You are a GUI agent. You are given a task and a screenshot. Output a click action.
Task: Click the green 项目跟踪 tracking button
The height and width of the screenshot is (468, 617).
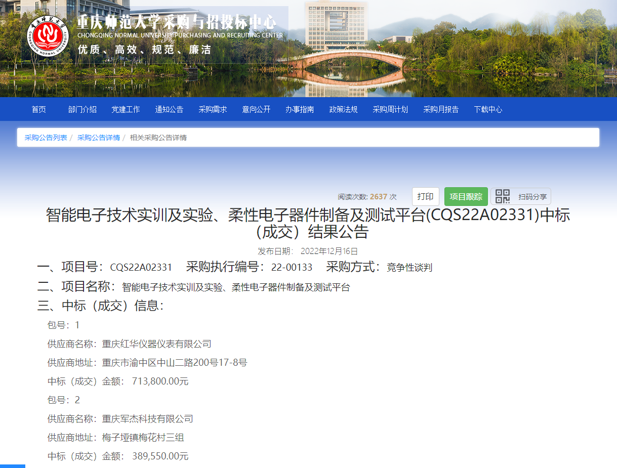[466, 196]
